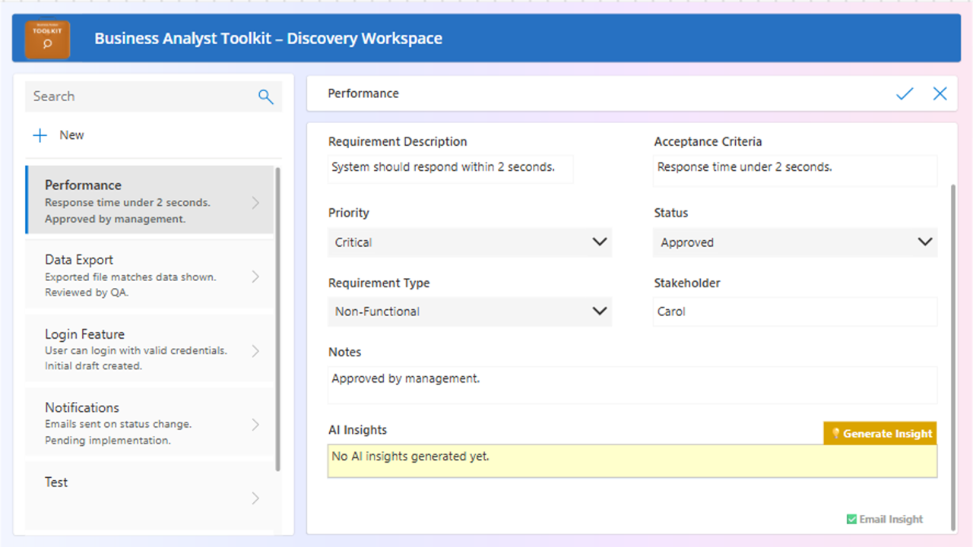Edit the Notes field
The width and height of the screenshot is (973, 547).
click(x=632, y=384)
